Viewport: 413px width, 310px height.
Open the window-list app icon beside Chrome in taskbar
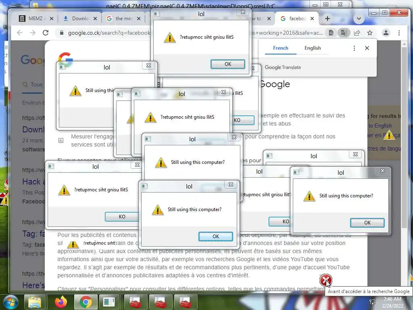tap(109, 302)
